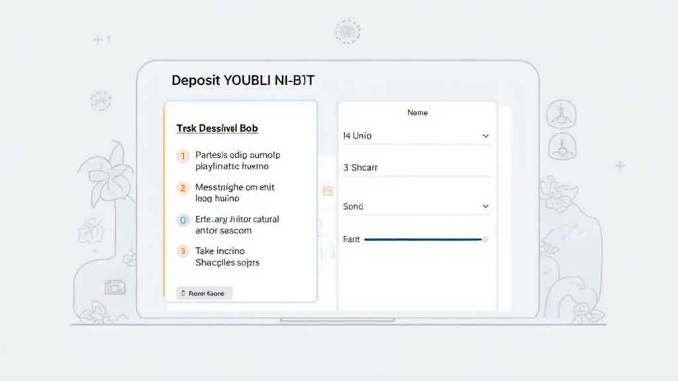Screen dimensions: 678x381
Task: Click the lower round flask icon on the right
Action: [561, 146]
